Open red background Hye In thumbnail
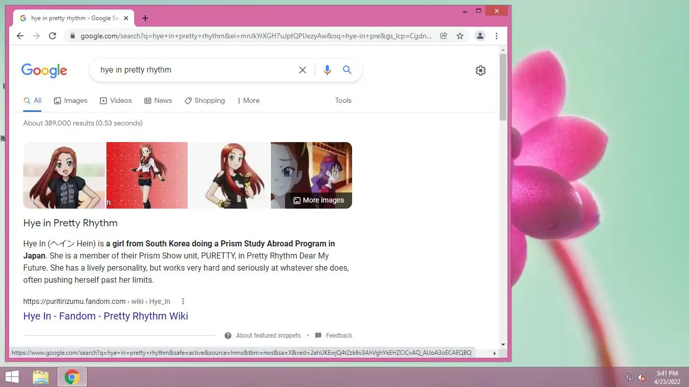This screenshot has height=387, width=689. click(147, 175)
